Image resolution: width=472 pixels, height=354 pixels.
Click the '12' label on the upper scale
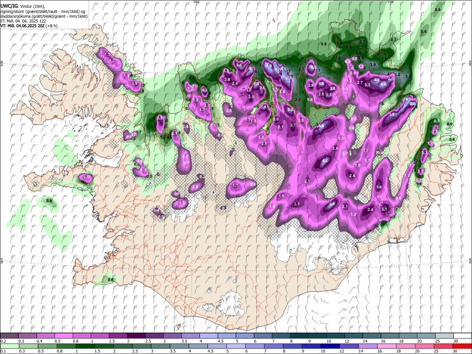[347, 341]
